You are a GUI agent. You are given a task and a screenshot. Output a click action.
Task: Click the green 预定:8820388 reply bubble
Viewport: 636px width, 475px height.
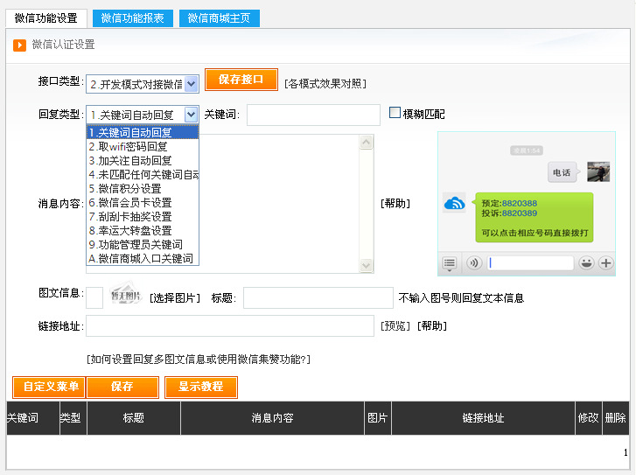pyautogui.click(x=534, y=218)
